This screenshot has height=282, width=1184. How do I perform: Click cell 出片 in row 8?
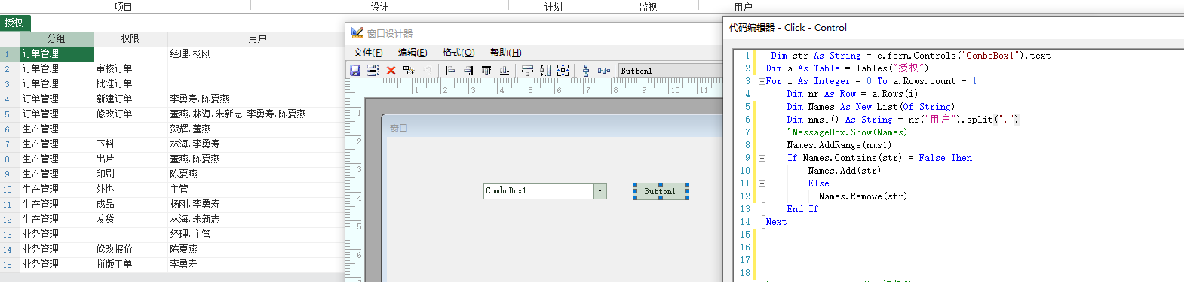(130, 159)
